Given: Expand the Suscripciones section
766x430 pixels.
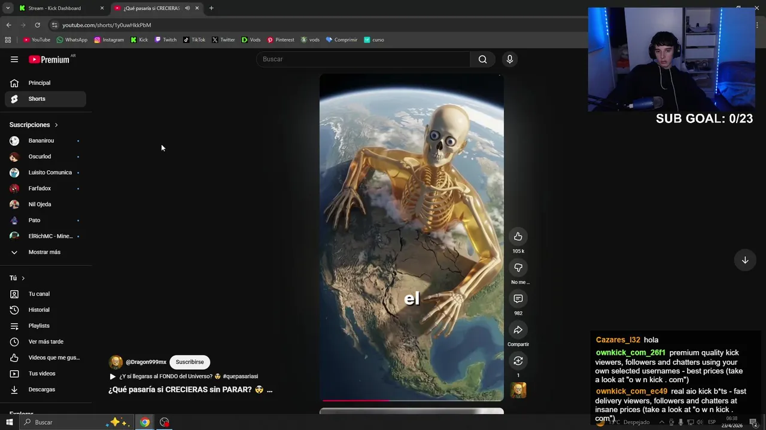Looking at the screenshot, I should [34, 125].
